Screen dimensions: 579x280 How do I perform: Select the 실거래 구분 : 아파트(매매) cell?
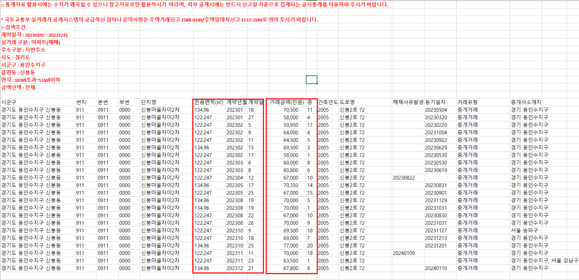[31, 42]
